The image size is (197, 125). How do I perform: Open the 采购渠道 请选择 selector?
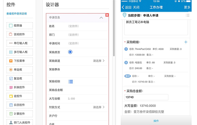click(x=99, y=61)
